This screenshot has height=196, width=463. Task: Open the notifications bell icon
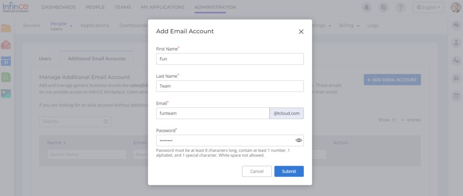[x=366, y=7]
